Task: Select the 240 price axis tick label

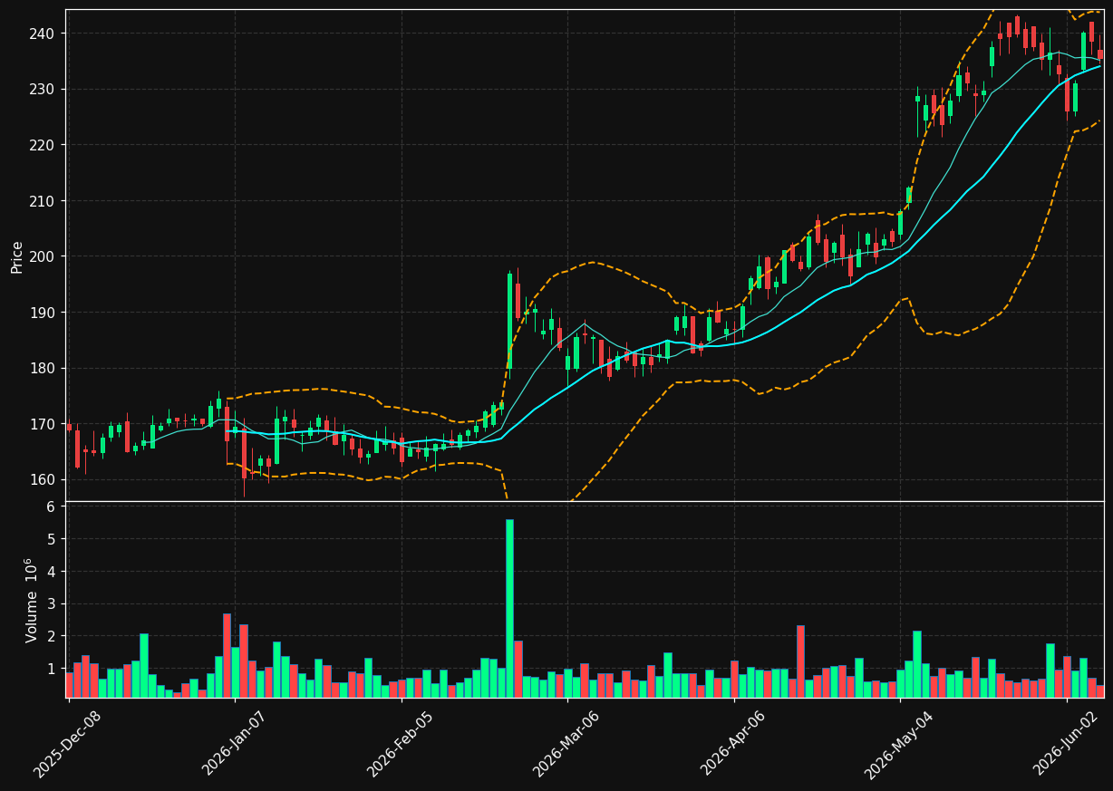Action: pos(43,34)
